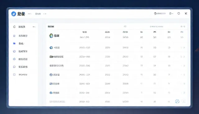Open the notification bell in top bar
Image resolution: width=199 pixels, height=114 pixels.
179,13
